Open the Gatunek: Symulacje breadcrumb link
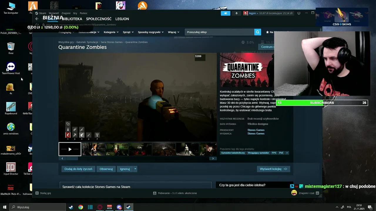376x211 pixels. (87, 42)
